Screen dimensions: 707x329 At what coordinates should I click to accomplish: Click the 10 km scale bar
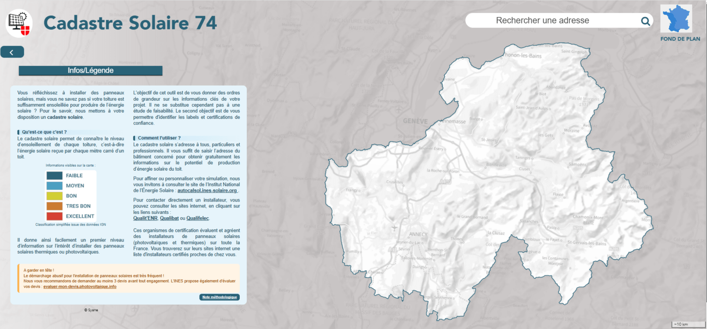[x=687, y=324]
